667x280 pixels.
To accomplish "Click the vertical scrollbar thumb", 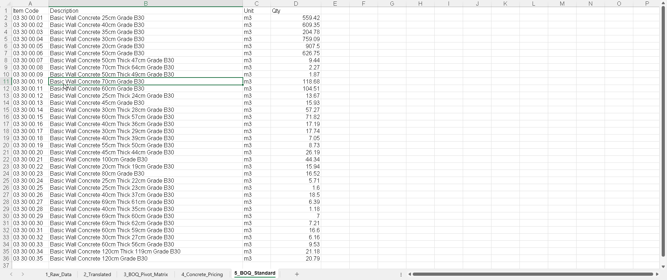I will coord(663,131).
